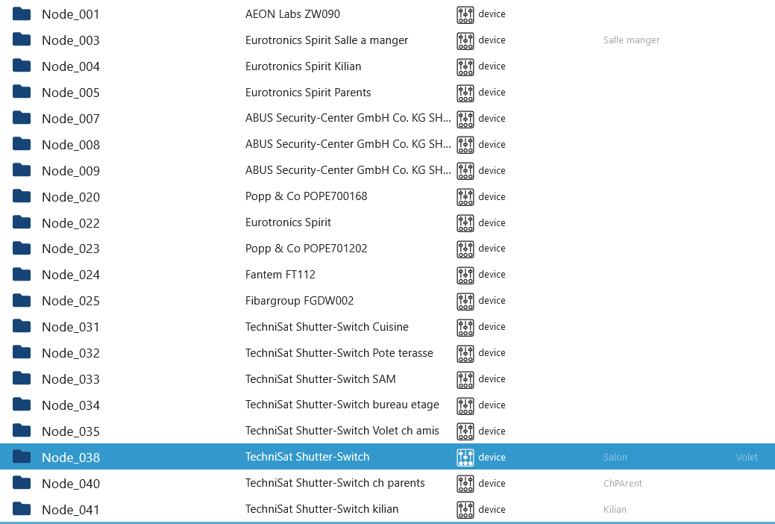Select the Node_040 tree item
775x524 pixels.
point(70,484)
